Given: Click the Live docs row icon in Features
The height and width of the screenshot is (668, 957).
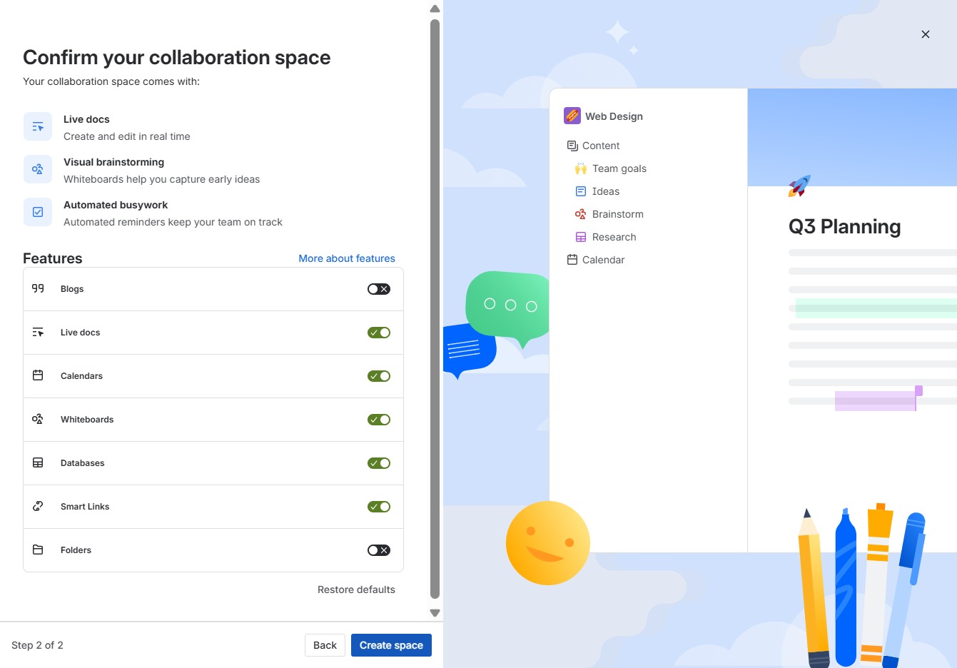Looking at the screenshot, I should [38, 332].
